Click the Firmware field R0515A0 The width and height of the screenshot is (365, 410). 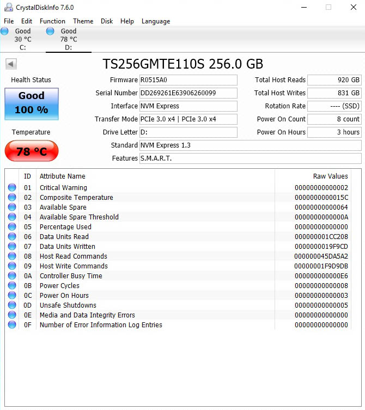(188, 80)
